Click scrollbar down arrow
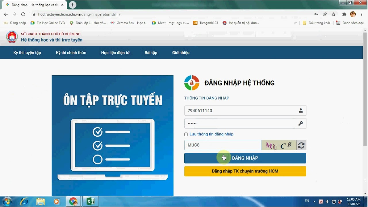Viewport: 368px width, 207px height. pos(365,194)
